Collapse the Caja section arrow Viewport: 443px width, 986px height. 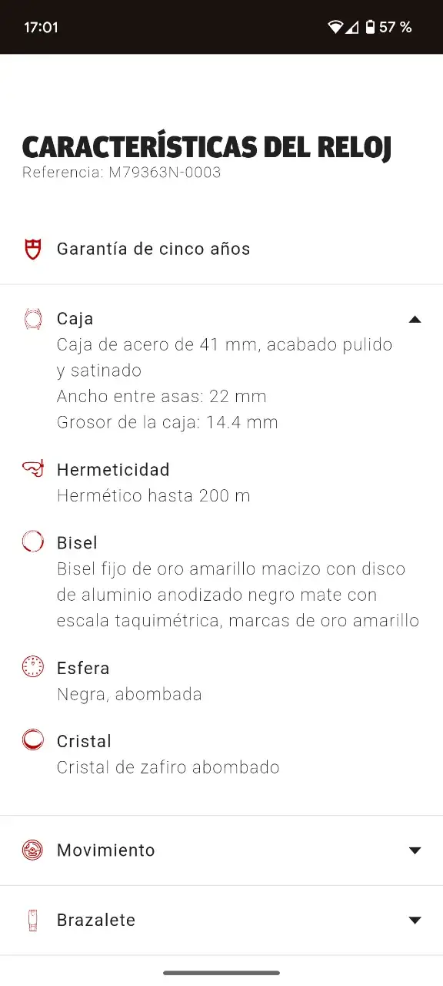[x=415, y=319]
